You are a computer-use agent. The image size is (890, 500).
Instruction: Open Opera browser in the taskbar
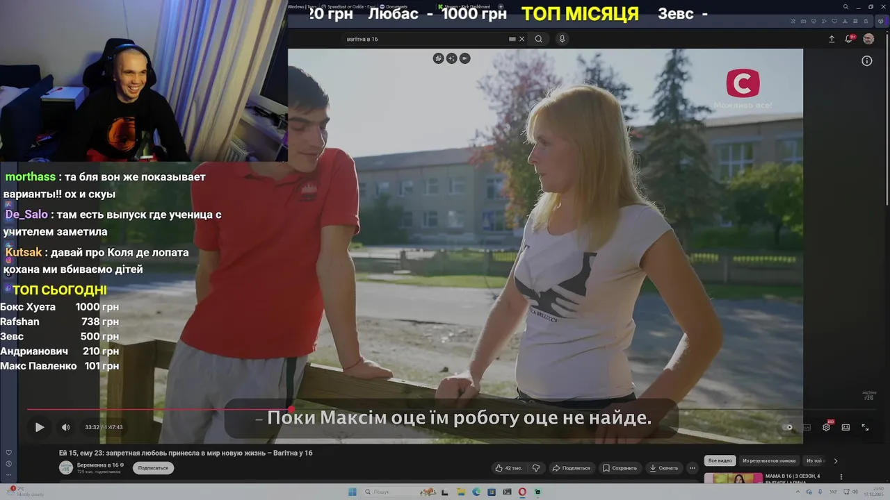[522, 492]
